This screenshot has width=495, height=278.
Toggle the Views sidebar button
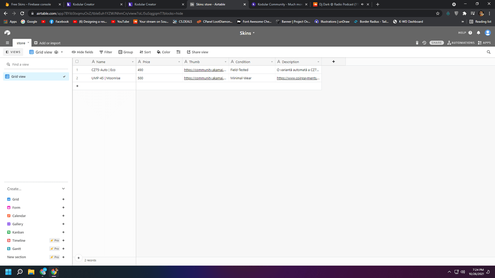[13, 52]
